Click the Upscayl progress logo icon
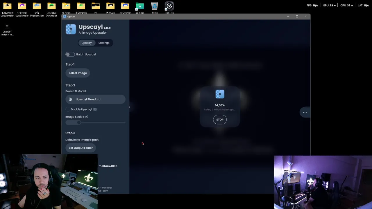Screen dimensions: 372x209 coord(220,94)
